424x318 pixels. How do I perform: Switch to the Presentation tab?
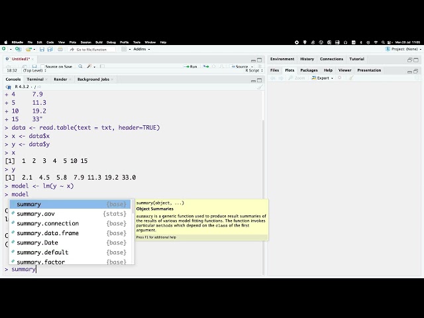369,70
